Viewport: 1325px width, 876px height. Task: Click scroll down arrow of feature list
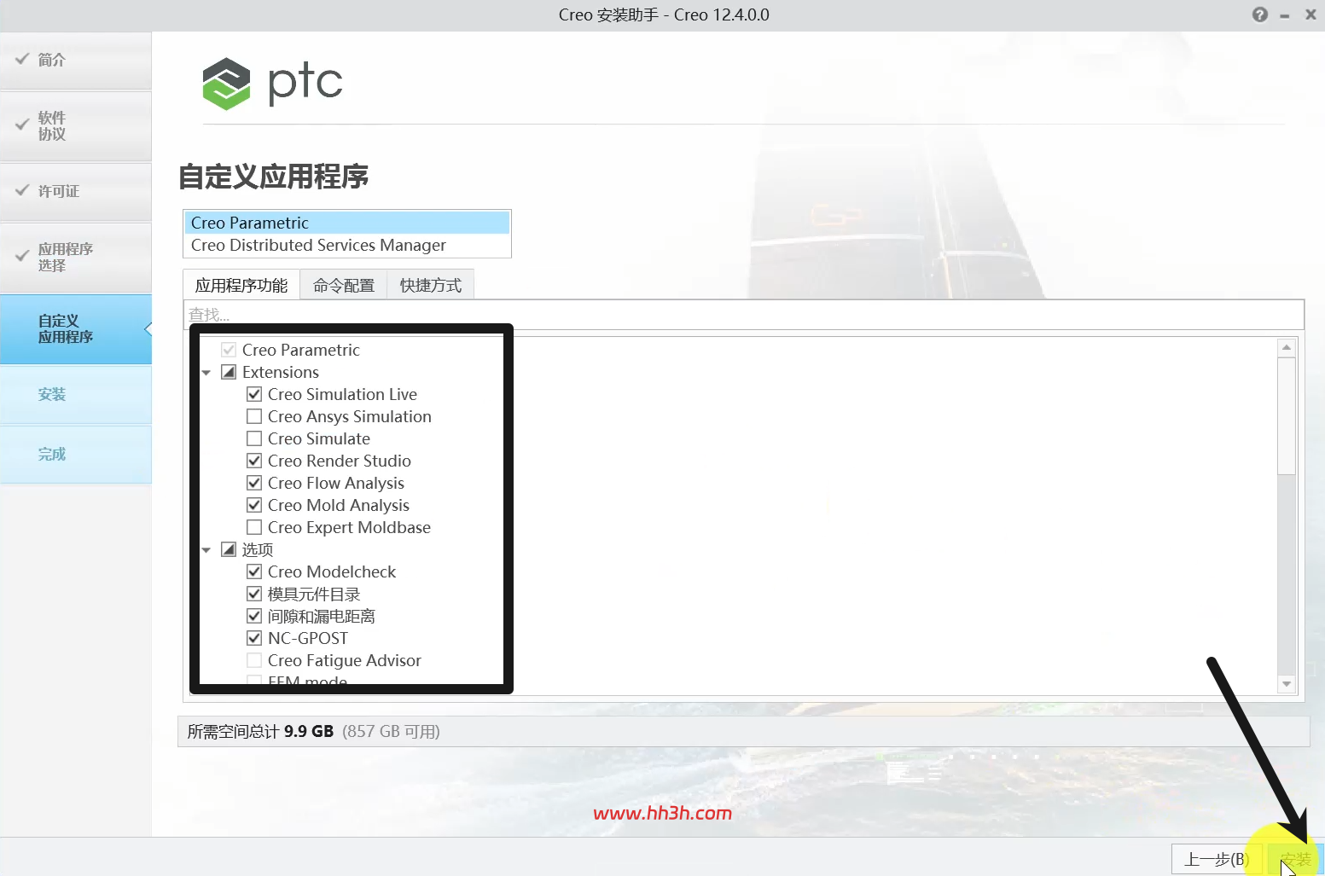[1287, 684]
